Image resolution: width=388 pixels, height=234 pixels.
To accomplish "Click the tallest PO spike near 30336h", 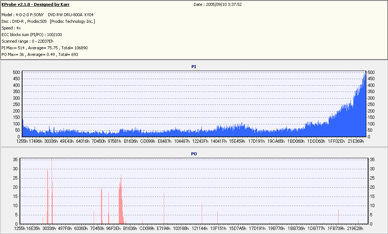I will [x=52, y=191].
